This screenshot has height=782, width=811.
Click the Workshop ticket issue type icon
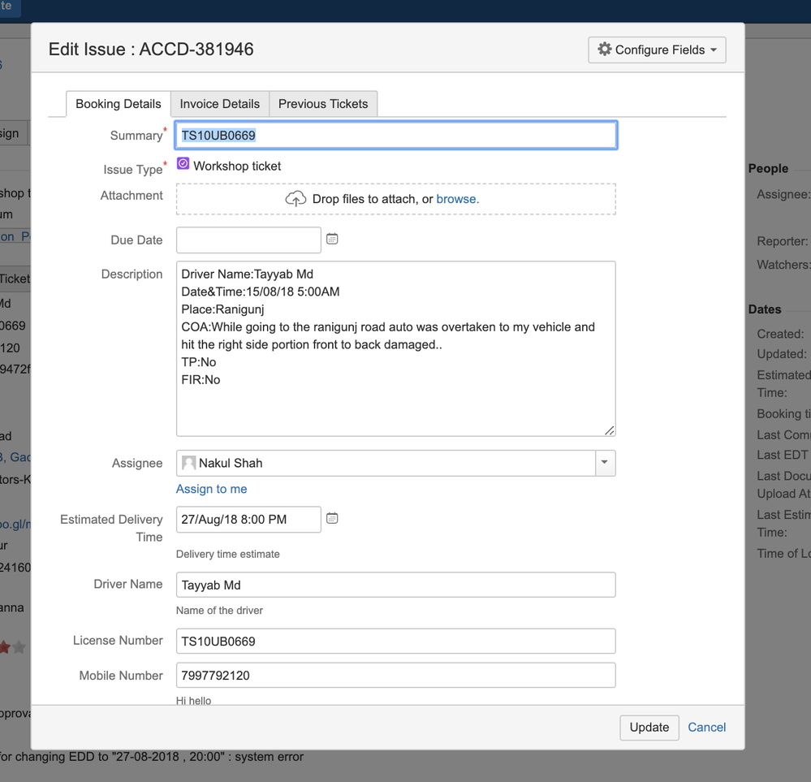tap(183, 164)
